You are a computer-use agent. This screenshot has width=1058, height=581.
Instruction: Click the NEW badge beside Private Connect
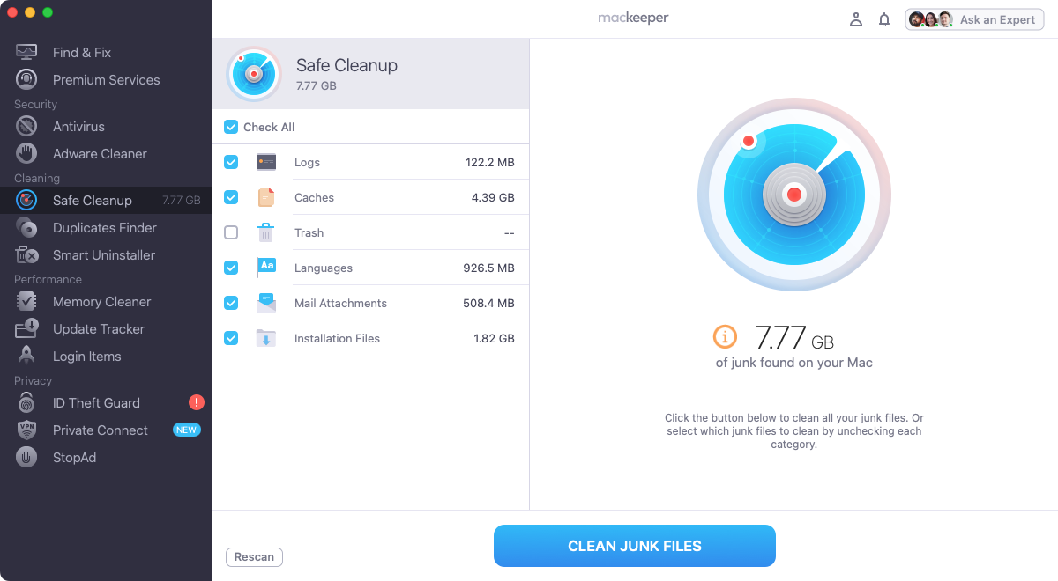click(186, 430)
